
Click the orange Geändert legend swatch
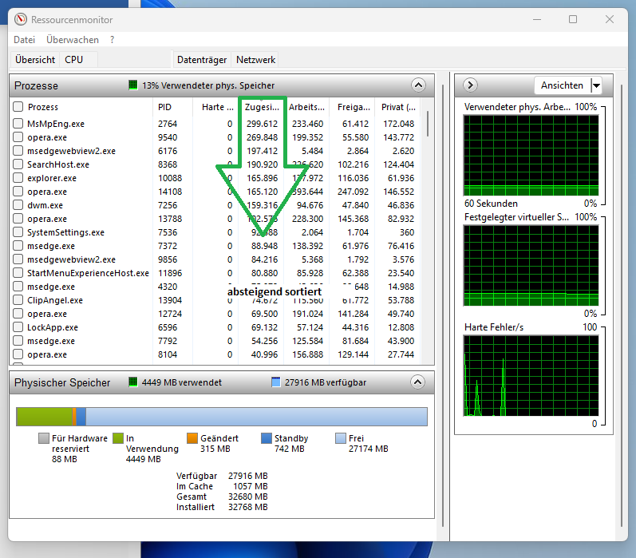click(192, 438)
